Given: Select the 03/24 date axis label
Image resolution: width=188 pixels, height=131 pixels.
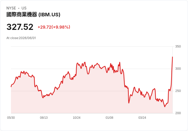Looking at the screenshot, I should pos(142,118).
